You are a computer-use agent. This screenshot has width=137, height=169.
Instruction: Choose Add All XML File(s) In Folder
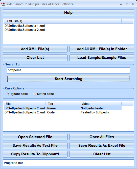point(102,49)
